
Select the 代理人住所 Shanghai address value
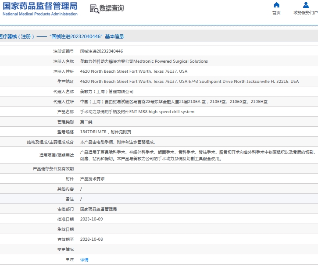[x=174, y=102]
